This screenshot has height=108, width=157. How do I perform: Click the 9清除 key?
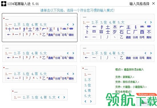[71, 78]
